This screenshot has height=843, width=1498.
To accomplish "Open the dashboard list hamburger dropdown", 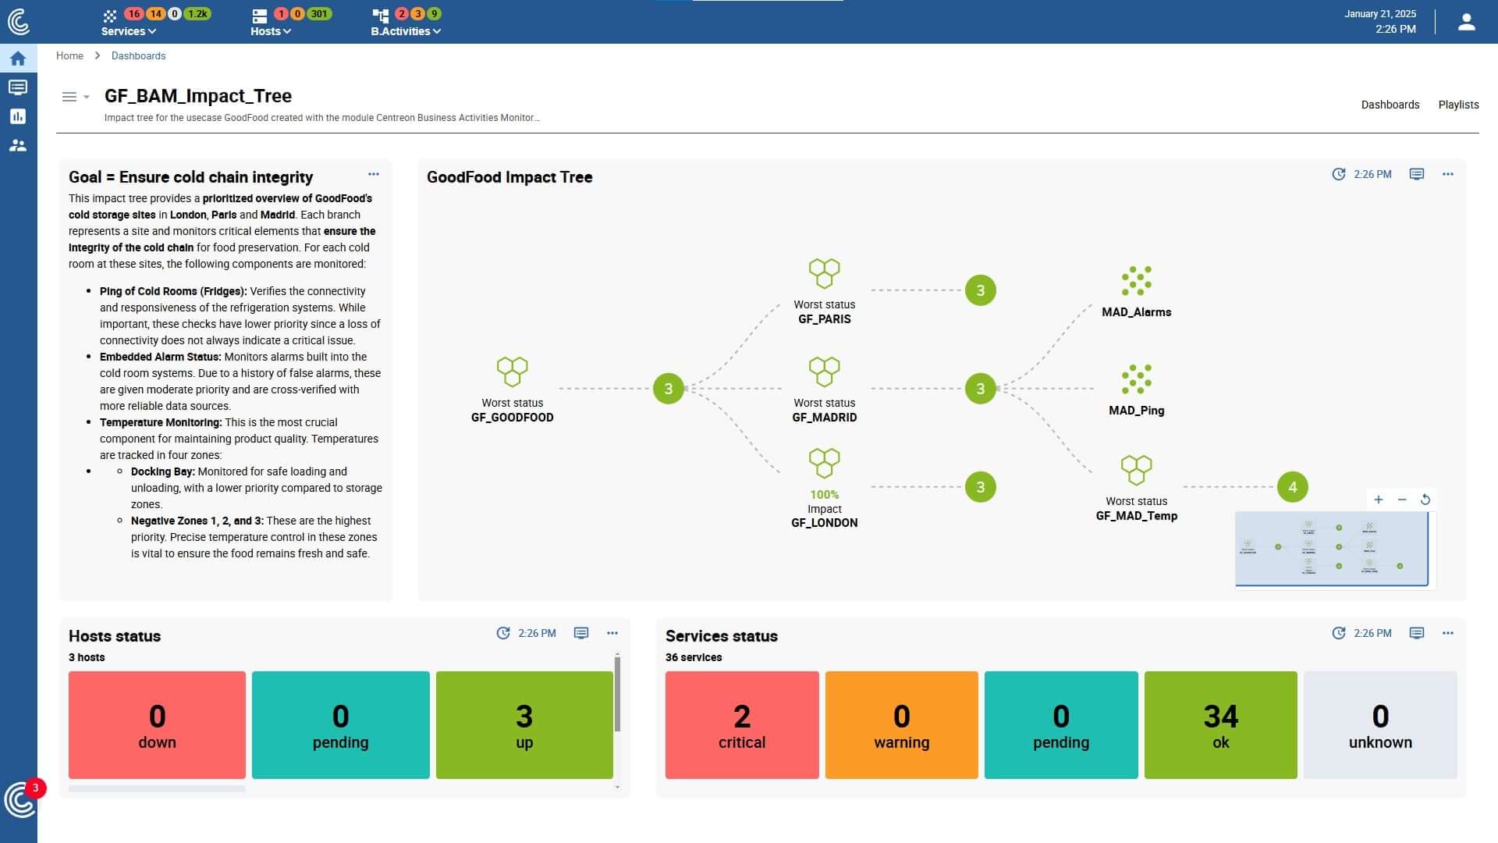I will [x=76, y=97].
